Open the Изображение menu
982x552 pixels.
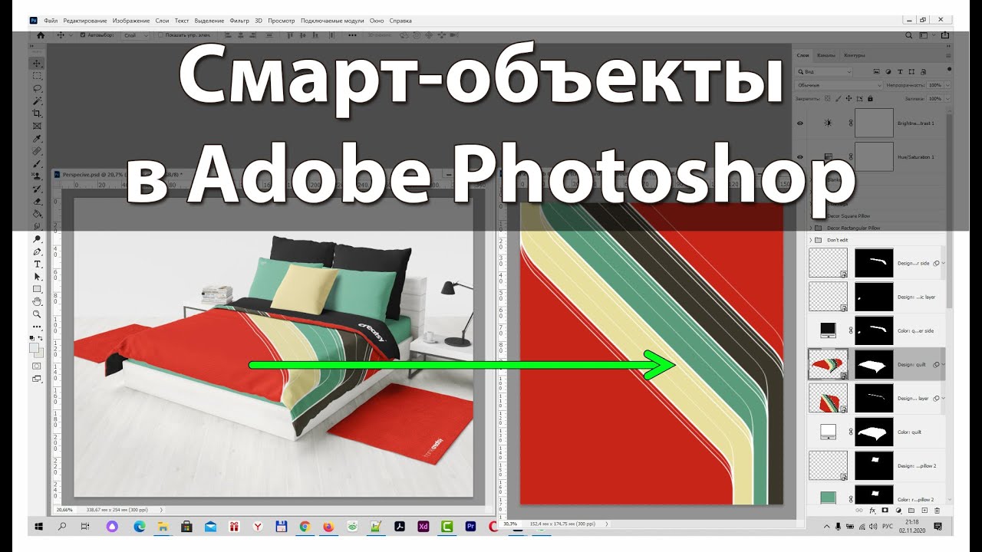(x=130, y=21)
